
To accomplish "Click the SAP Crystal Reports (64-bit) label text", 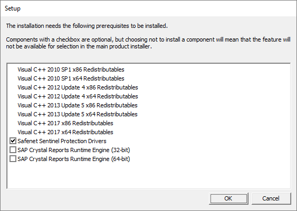I will (74, 159).
